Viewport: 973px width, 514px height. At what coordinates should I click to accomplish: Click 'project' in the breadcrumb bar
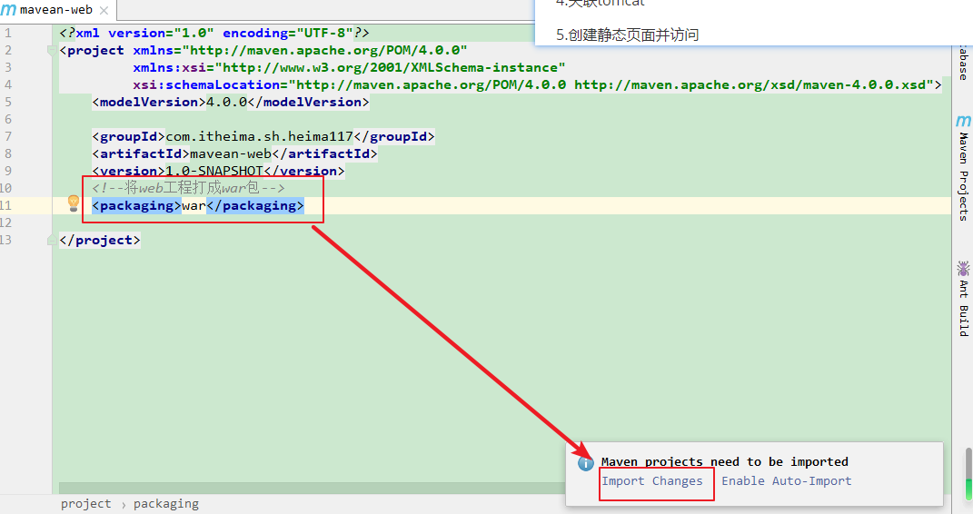click(x=85, y=503)
